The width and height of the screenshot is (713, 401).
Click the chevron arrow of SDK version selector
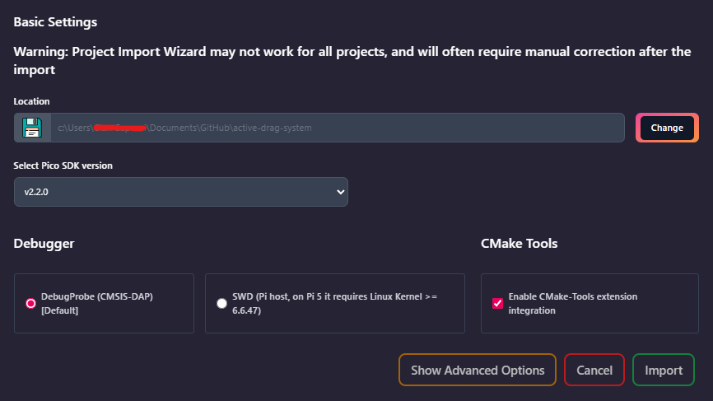tap(341, 192)
